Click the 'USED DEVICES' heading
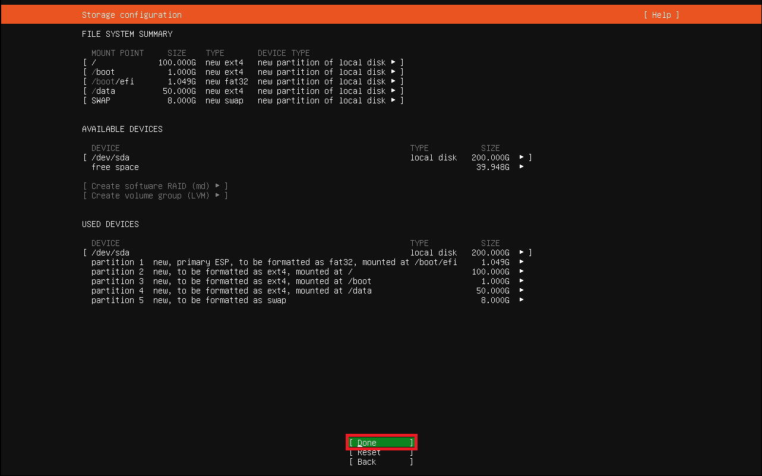Viewport: 762px width, 476px height. click(110, 224)
